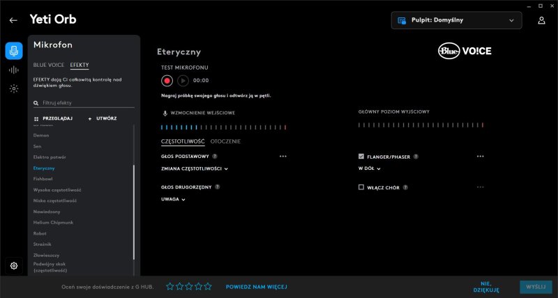Viewport: 558px width, 298px height.
Task: Switch to the Blue VO!CE tab
Action: [49, 65]
